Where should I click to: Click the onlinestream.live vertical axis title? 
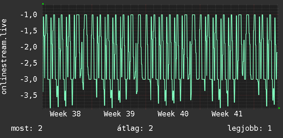[4, 56]
